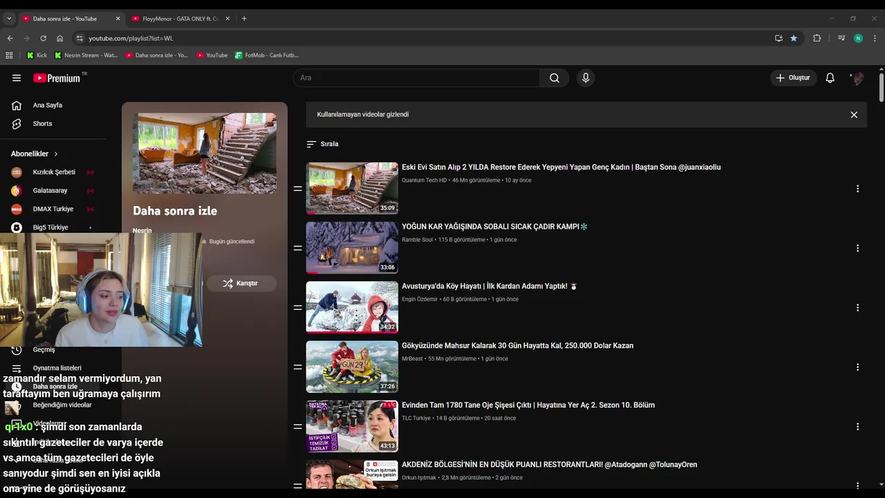Open the YouTube hamburger guide menu
Viewport: 885px width, 498px height.
17,78
